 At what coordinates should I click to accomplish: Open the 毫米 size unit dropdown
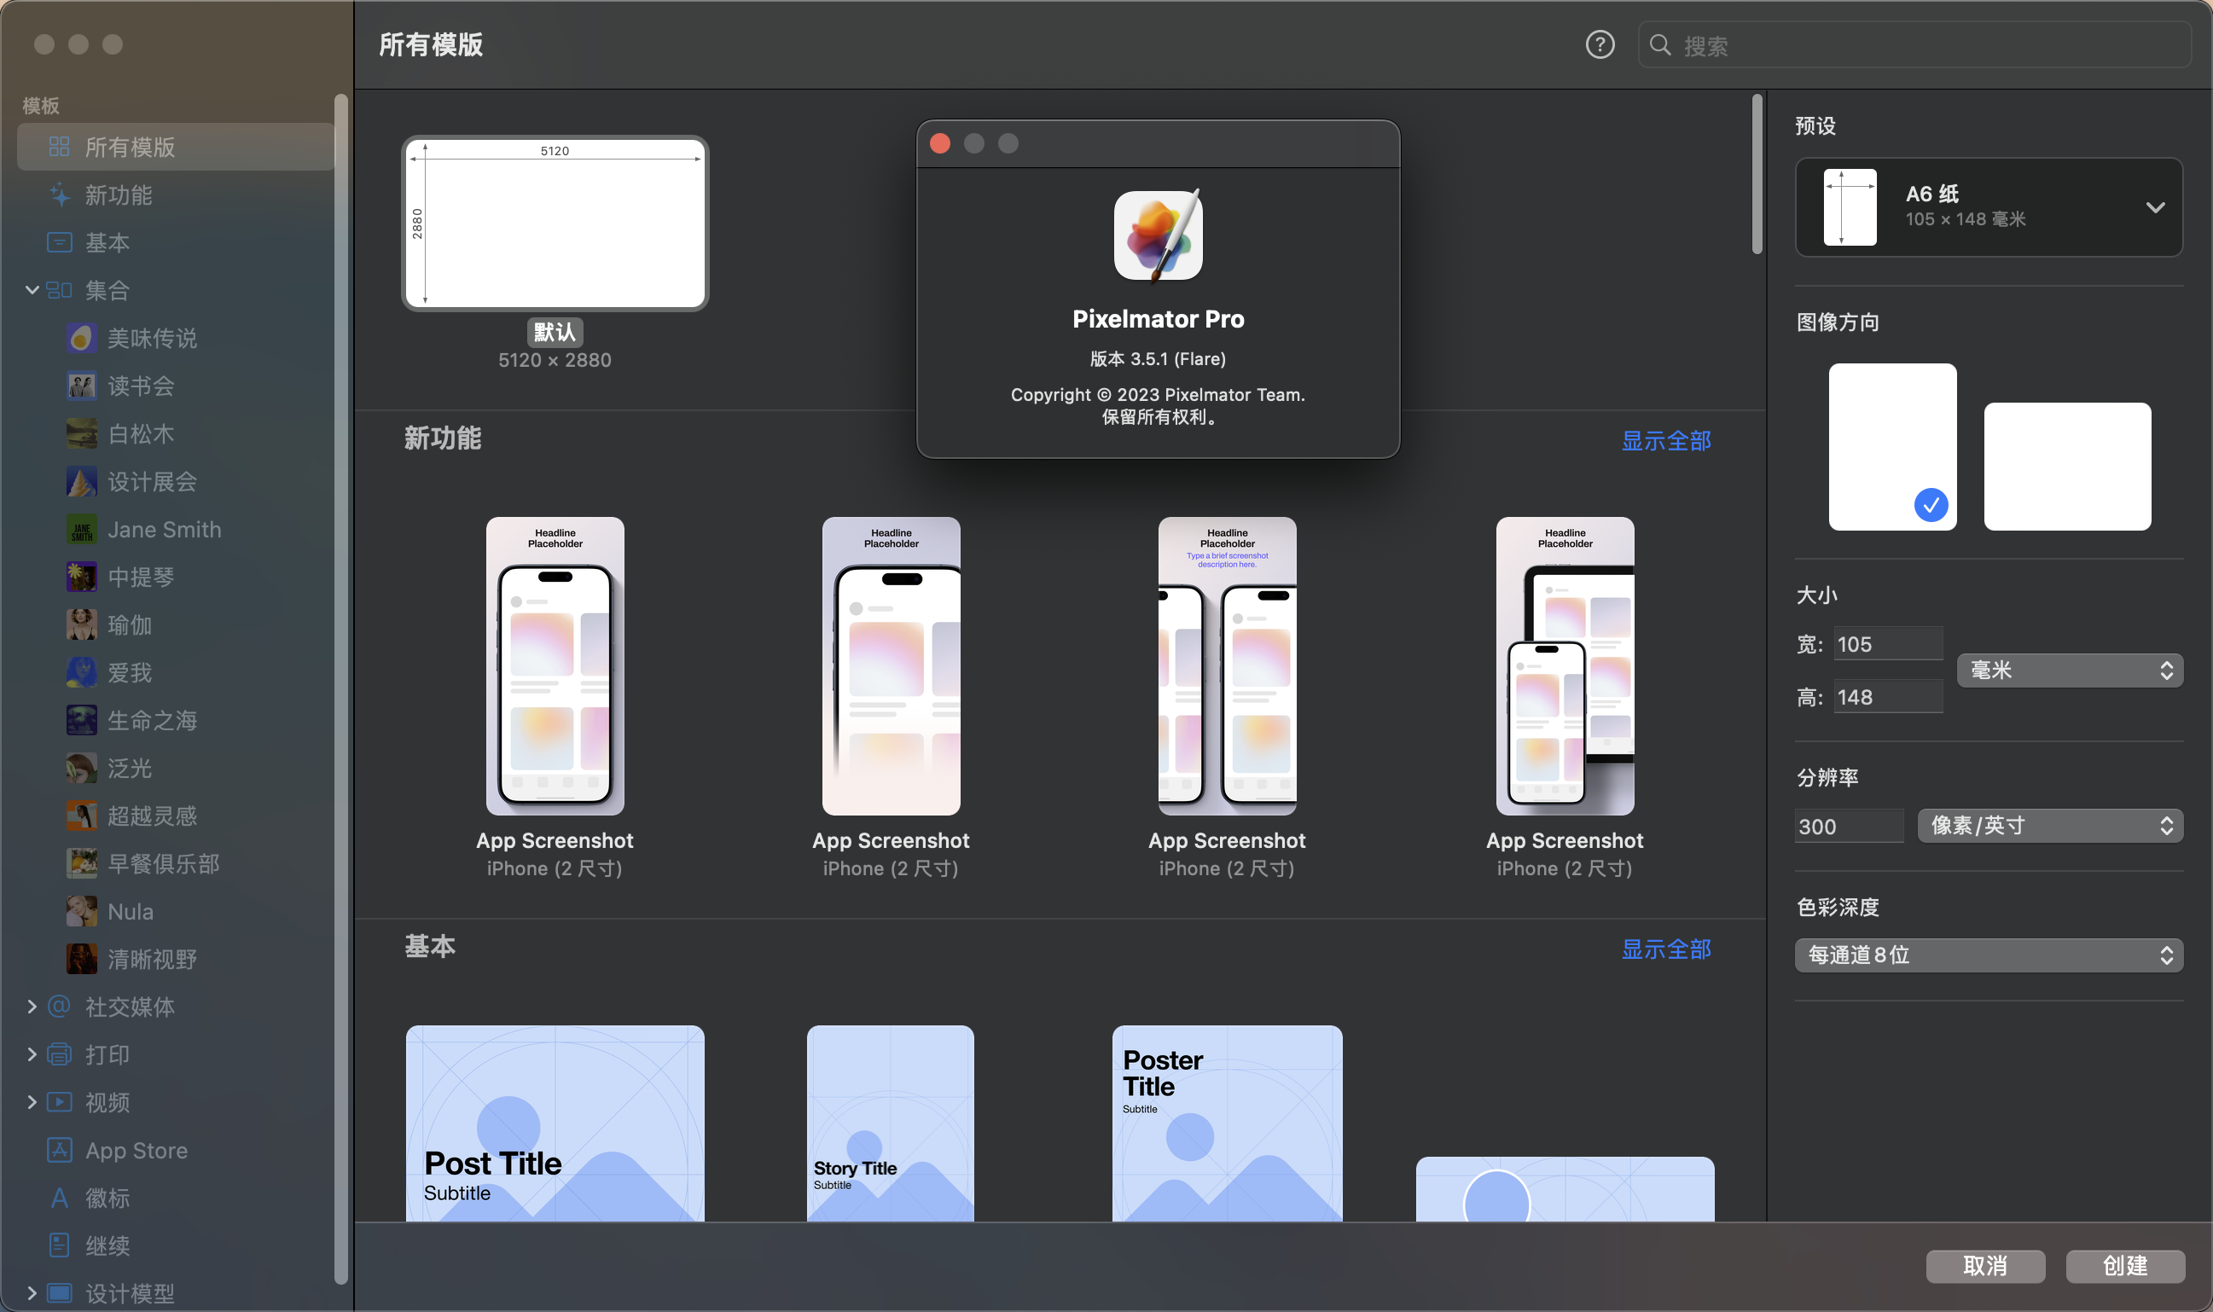tap(2070, 671)
